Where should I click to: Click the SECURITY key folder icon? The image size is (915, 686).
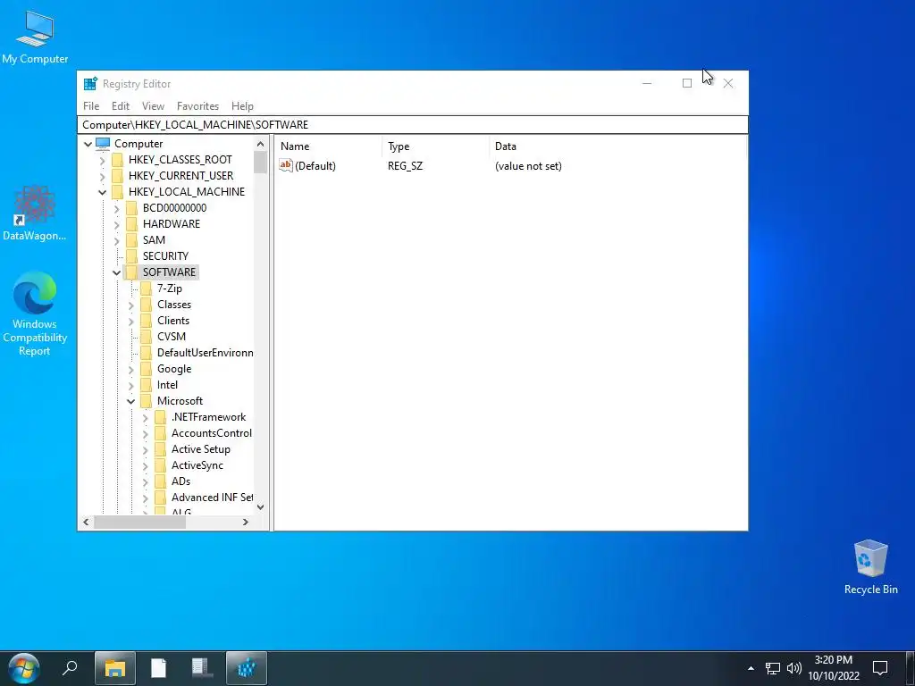tap(132, 256)
